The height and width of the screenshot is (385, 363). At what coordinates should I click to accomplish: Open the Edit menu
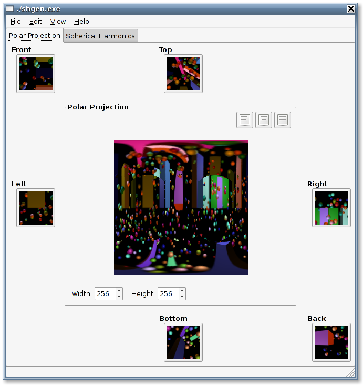coord(35,22)
